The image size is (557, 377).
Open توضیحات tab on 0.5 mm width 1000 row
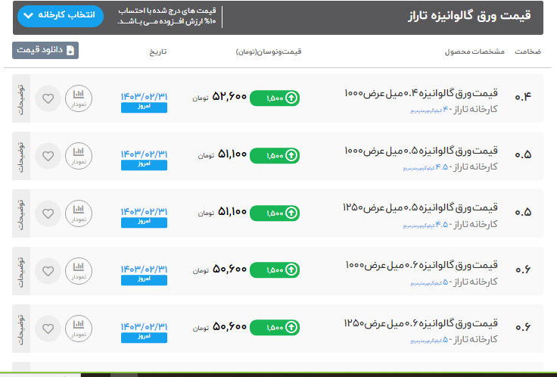[21, 156]
